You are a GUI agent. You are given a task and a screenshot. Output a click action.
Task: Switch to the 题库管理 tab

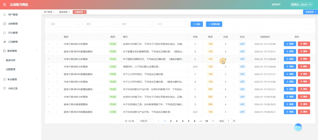tap(63, 12)
